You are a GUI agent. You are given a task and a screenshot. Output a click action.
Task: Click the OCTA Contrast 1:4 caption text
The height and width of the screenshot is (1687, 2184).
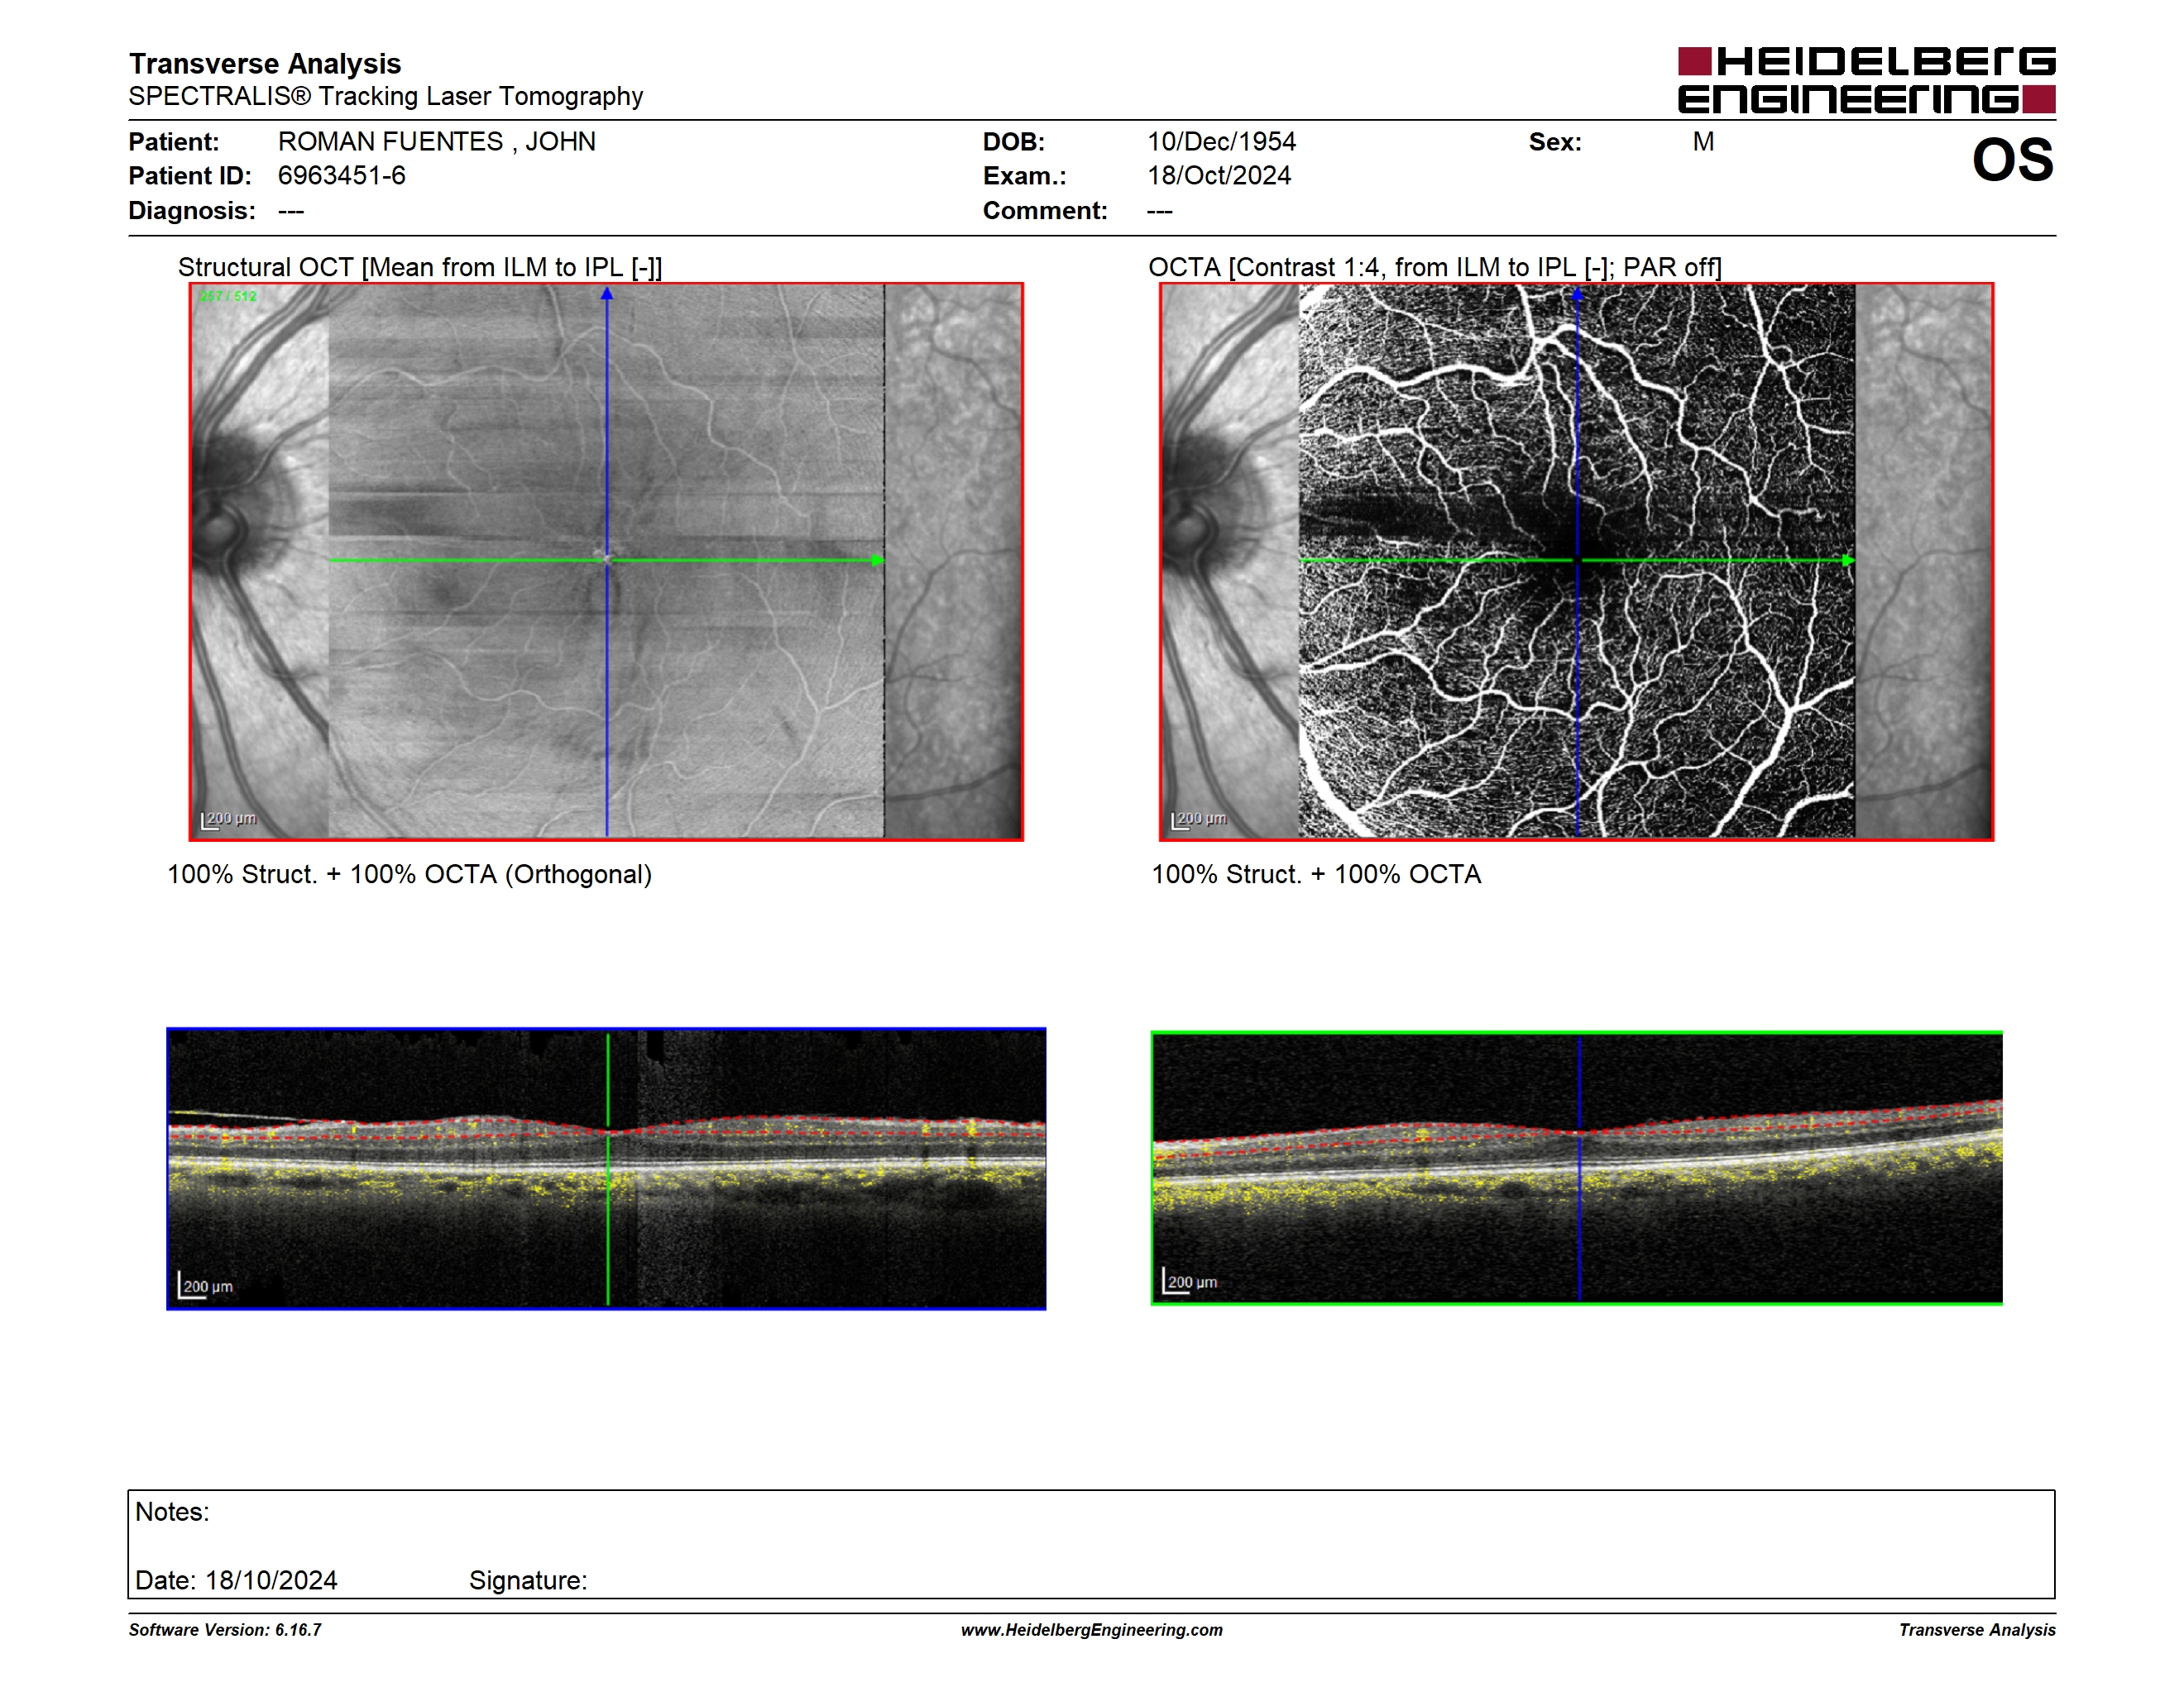pyautogui.click(x=1435, y=267)
